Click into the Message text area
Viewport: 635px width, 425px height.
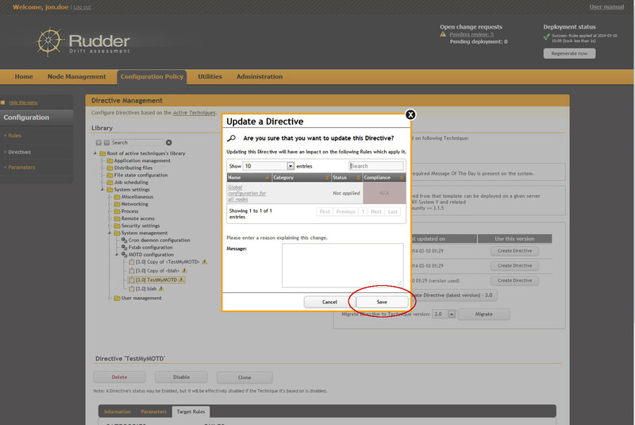pos(343,265)
